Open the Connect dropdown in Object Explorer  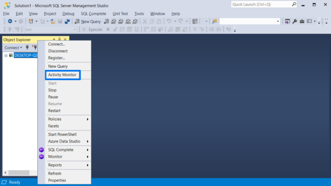[x=13, y=48]
